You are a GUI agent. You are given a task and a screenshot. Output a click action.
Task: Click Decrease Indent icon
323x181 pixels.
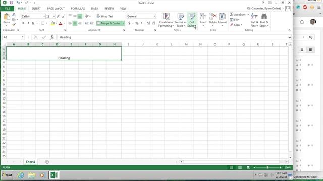pyautogui.click(x=87, y=23)
